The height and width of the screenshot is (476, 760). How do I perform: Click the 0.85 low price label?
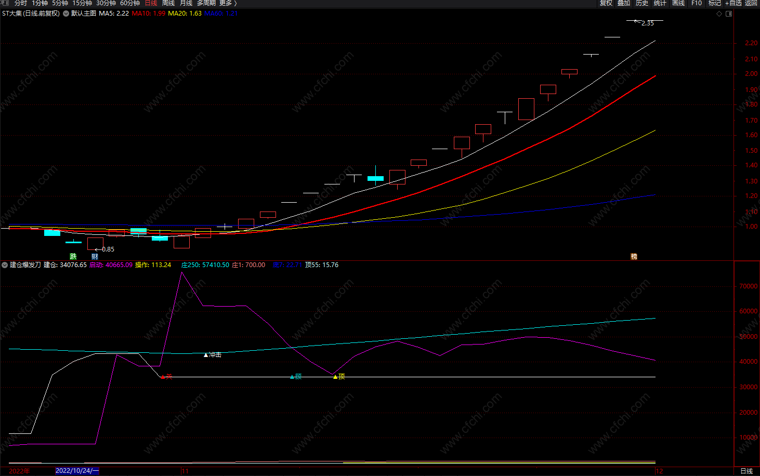[x=108, y=249]
